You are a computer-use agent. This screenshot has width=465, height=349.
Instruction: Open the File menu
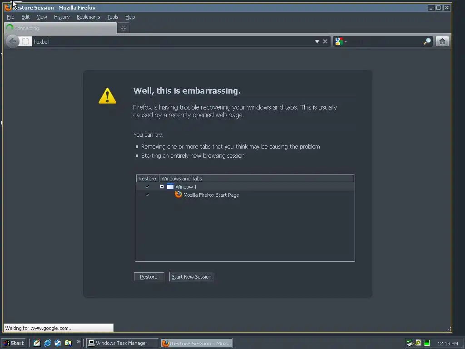10,17
